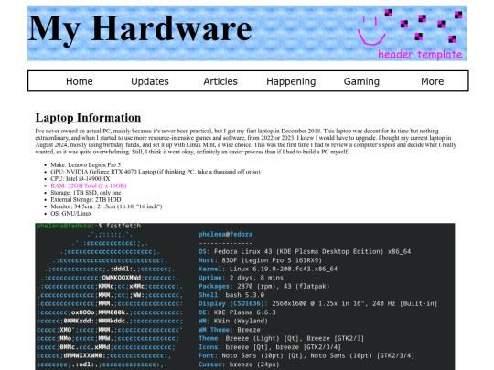Click the 'Uptime: 2 days, 8 mins' line
494x370 pixels.
(x=241, y=278)
